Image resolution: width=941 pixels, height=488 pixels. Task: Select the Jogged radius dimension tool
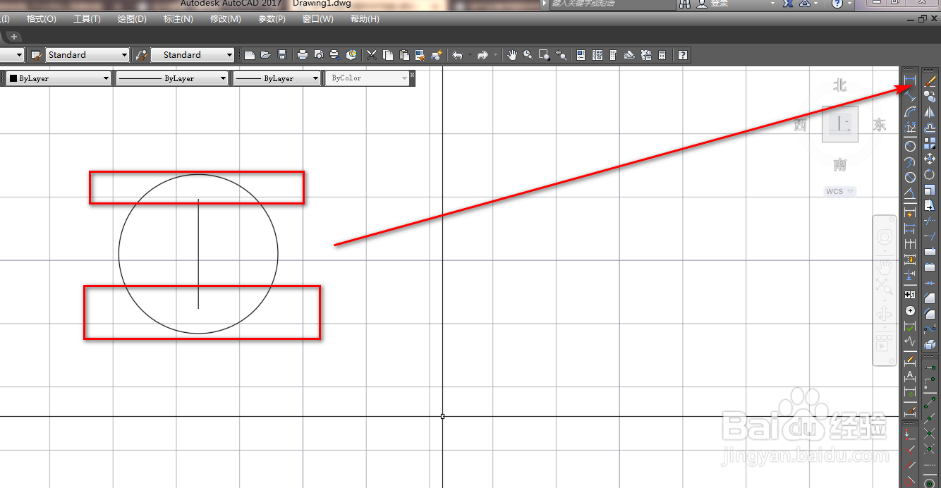(x=910, y=161)
